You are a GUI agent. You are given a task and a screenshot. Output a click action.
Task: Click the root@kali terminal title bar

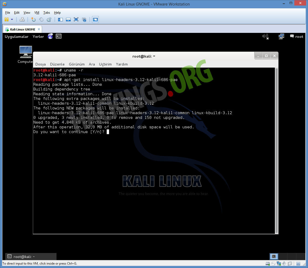[x=143, y=56]
